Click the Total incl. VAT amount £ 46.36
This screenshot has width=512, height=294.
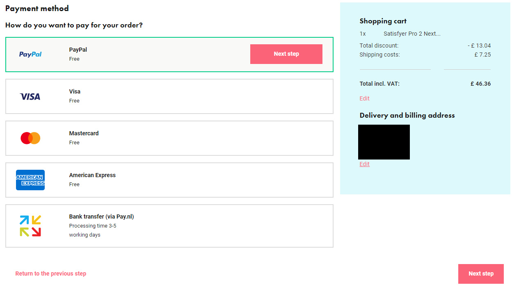click(x=480, y=84)
